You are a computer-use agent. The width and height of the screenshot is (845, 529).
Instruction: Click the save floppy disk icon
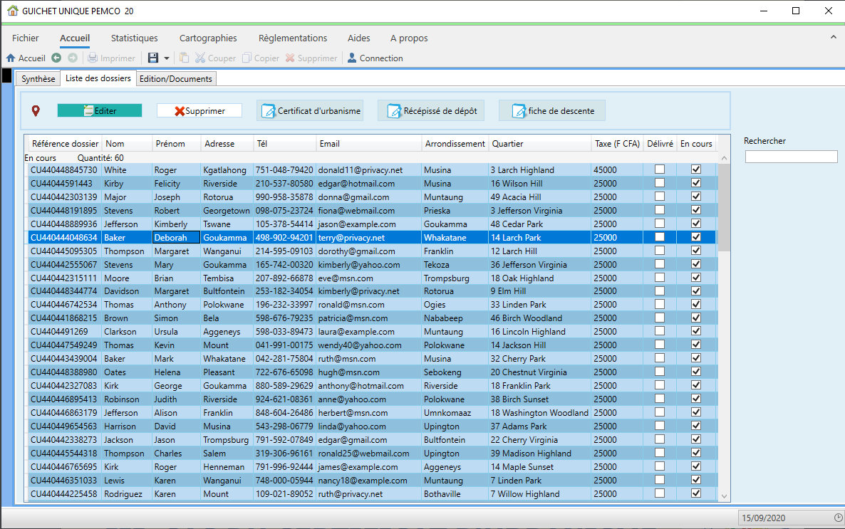coord(153,58)
